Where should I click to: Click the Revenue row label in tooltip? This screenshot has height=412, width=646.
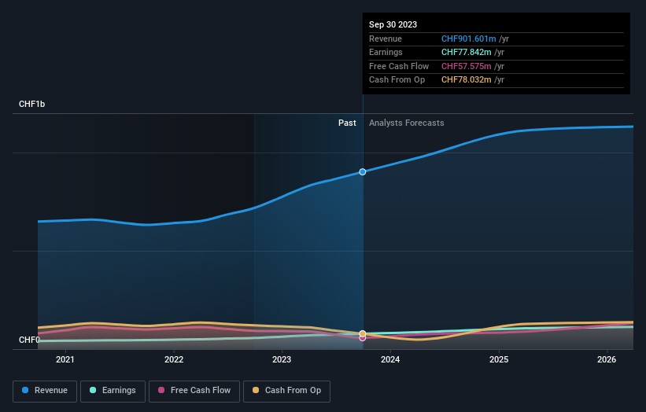(x=386, y=39)
